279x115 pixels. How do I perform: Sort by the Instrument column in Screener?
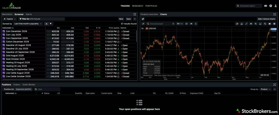click(8, 28)
